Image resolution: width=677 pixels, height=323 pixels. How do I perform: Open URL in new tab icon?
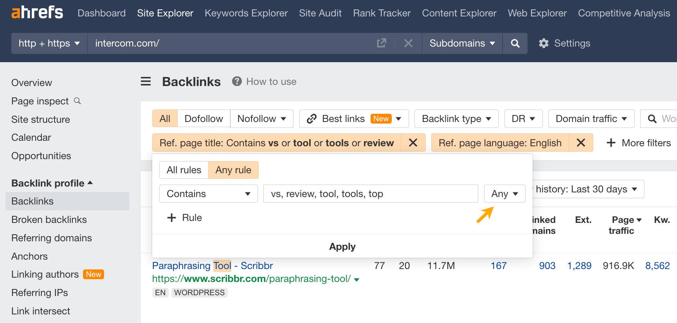(x=382, y=43)
